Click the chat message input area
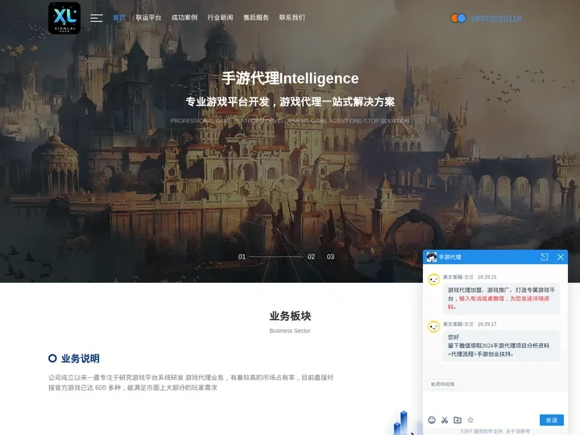Image resolution: width=580 pixels, height=435 pixels. (495, 402)
